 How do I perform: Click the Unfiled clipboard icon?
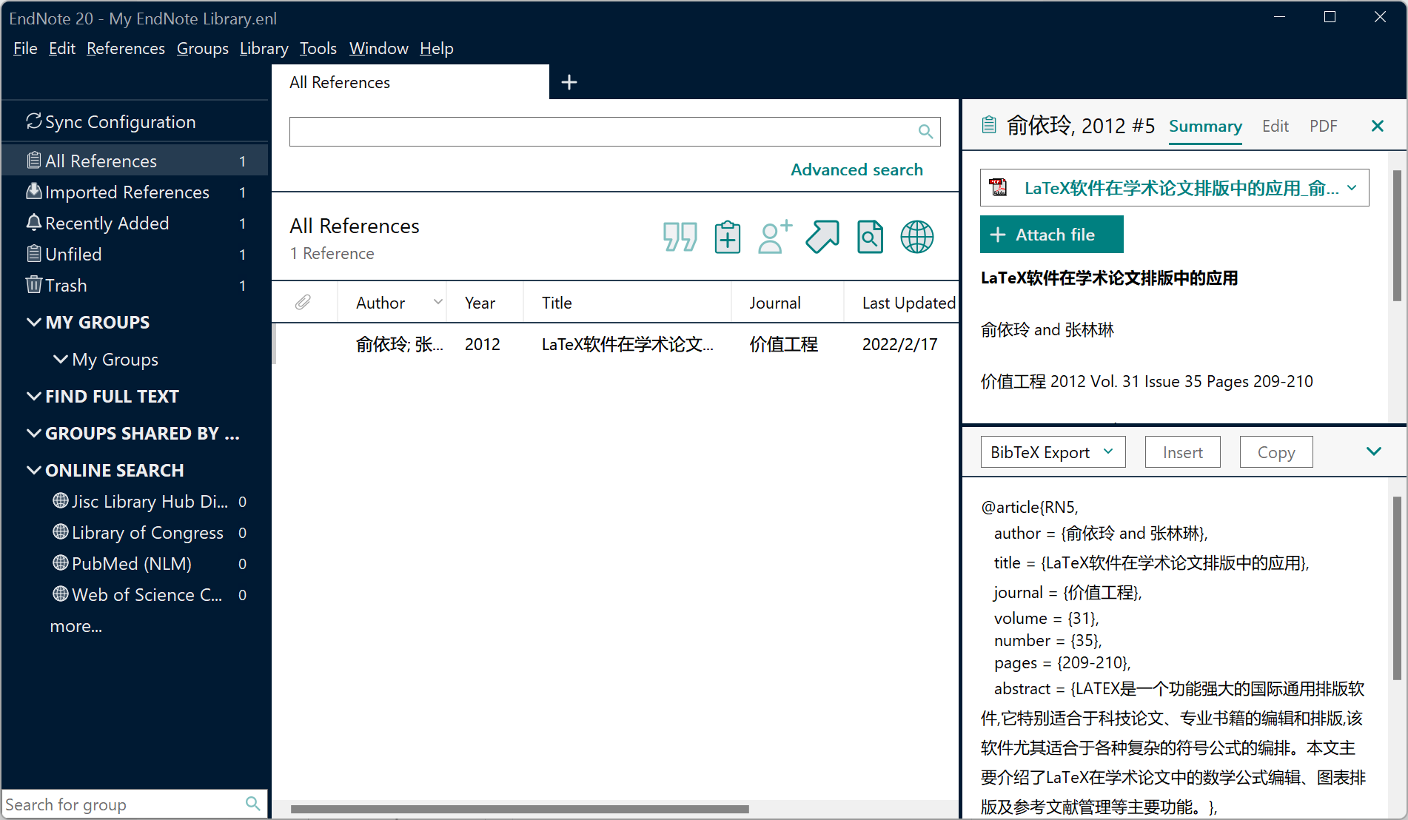coord(34,254)
